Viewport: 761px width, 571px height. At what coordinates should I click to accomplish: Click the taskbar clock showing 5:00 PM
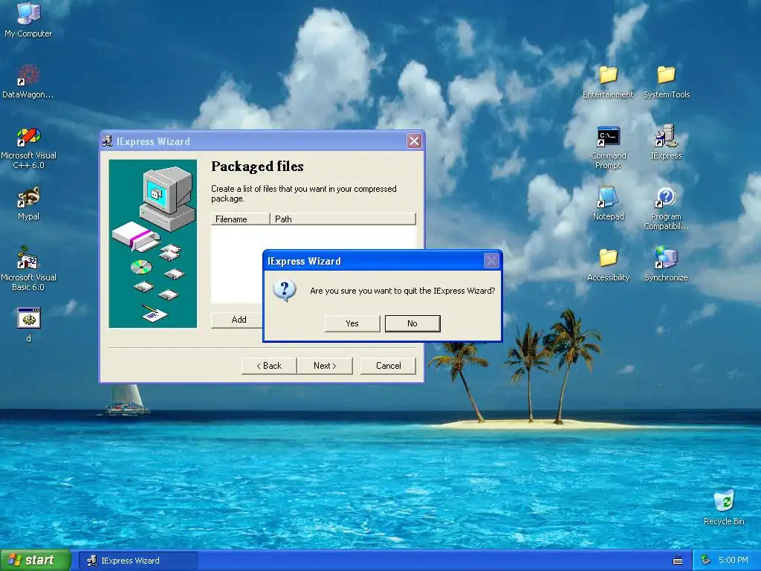734,561
